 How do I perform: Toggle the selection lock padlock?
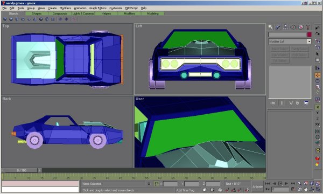coord(149,183)
